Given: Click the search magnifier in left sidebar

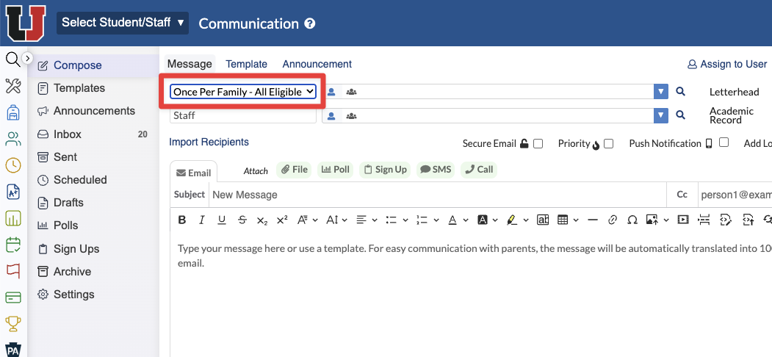Looking at the screenshot, I should 12,59.
